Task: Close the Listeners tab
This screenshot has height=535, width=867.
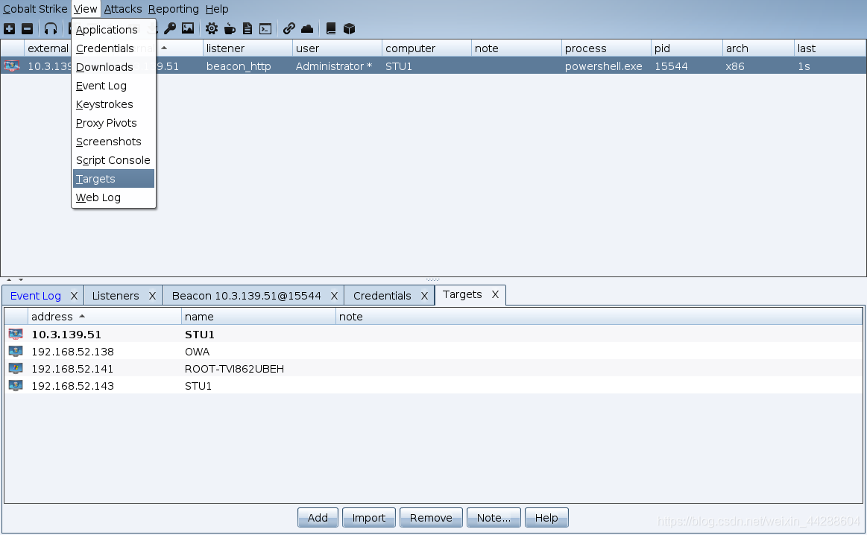Action: [152, 296]
